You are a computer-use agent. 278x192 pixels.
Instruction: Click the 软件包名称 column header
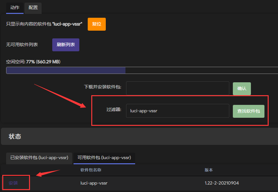pos(91,170)
